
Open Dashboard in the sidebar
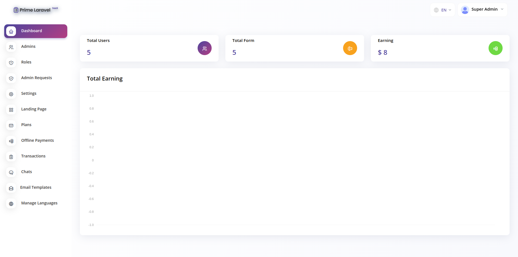pyautogui.click(x=36, y=31)
